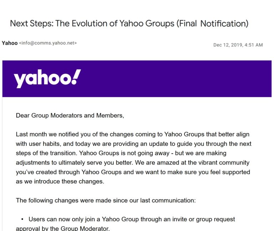Click the line starting 'Last month we notified'
Image resolution: width=274 pixels, height=231 pixels.
click(x=133, y=134)
